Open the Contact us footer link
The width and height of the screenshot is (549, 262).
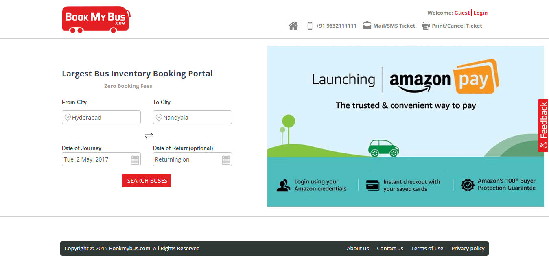click(x=390, y=248)
